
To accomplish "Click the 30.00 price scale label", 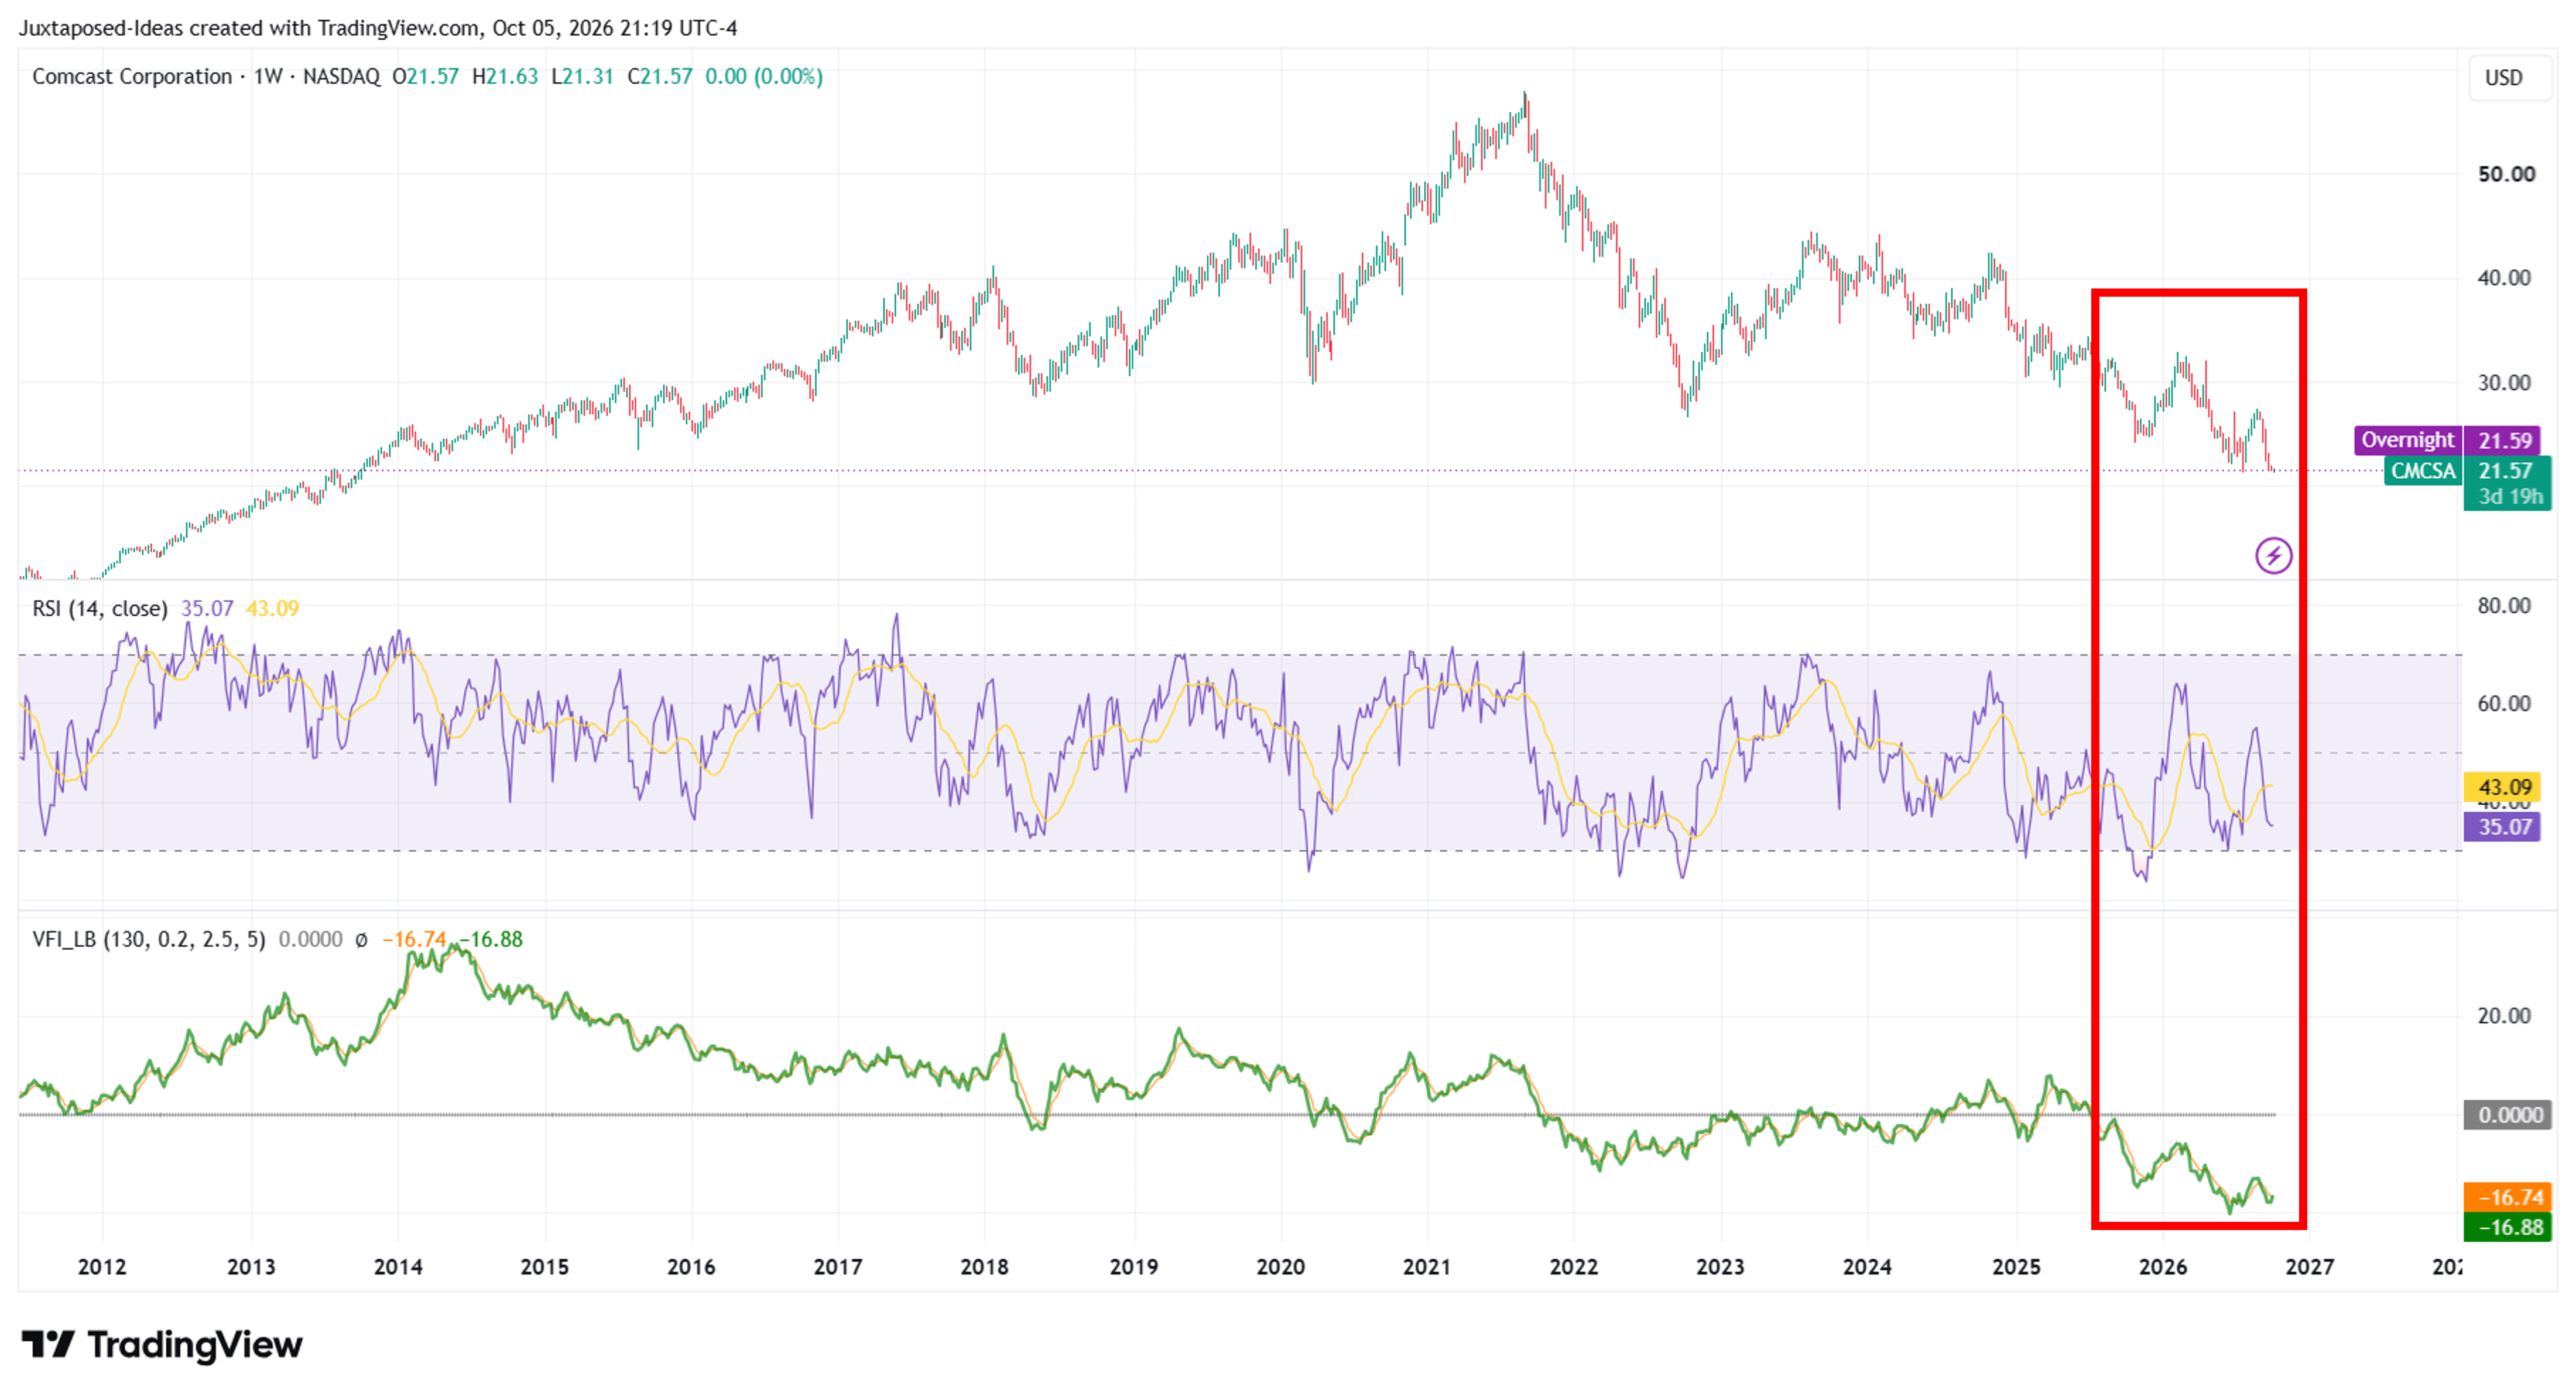I will pyautogui.click(x=2504, y=383).
